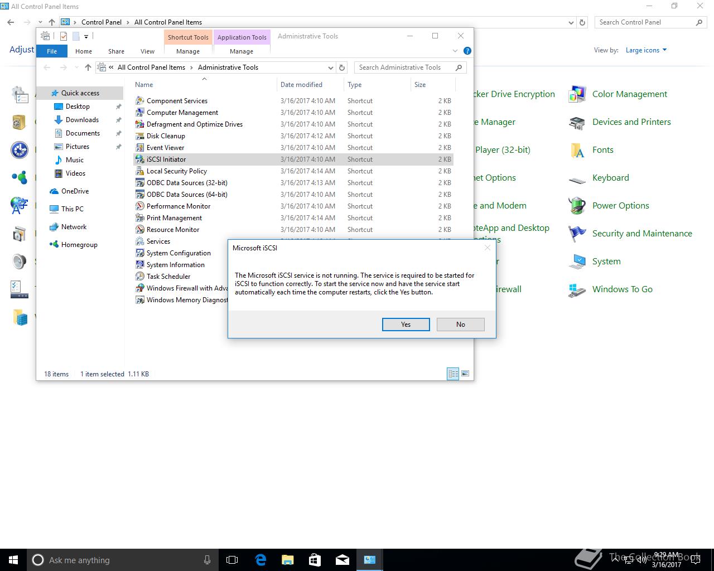Go up one level in Administrative Tools
The height and width of the screenshot is (571, 714).
pyautogui.click(x=88, y=67)
